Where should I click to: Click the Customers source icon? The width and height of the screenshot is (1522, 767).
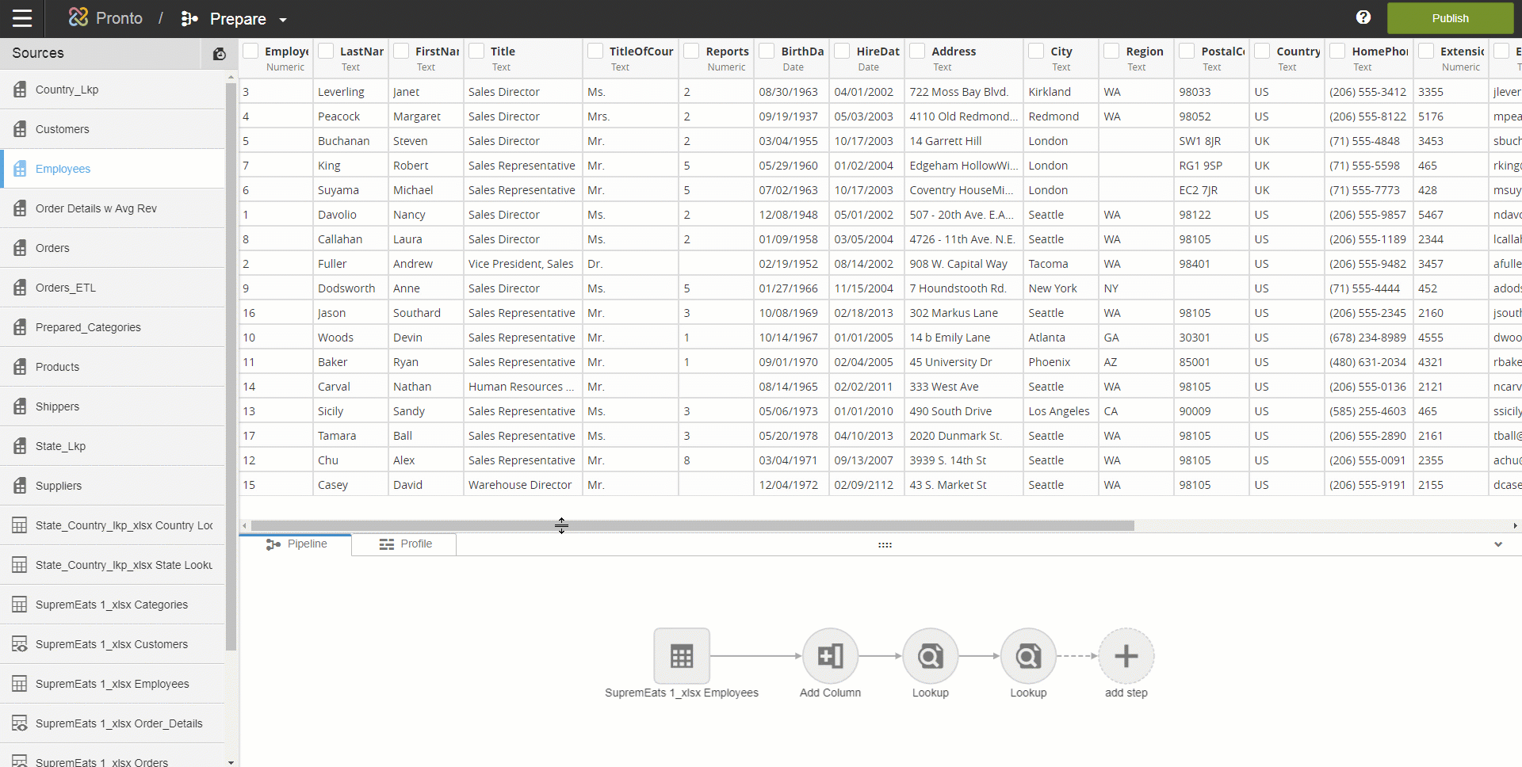point(20,129)
